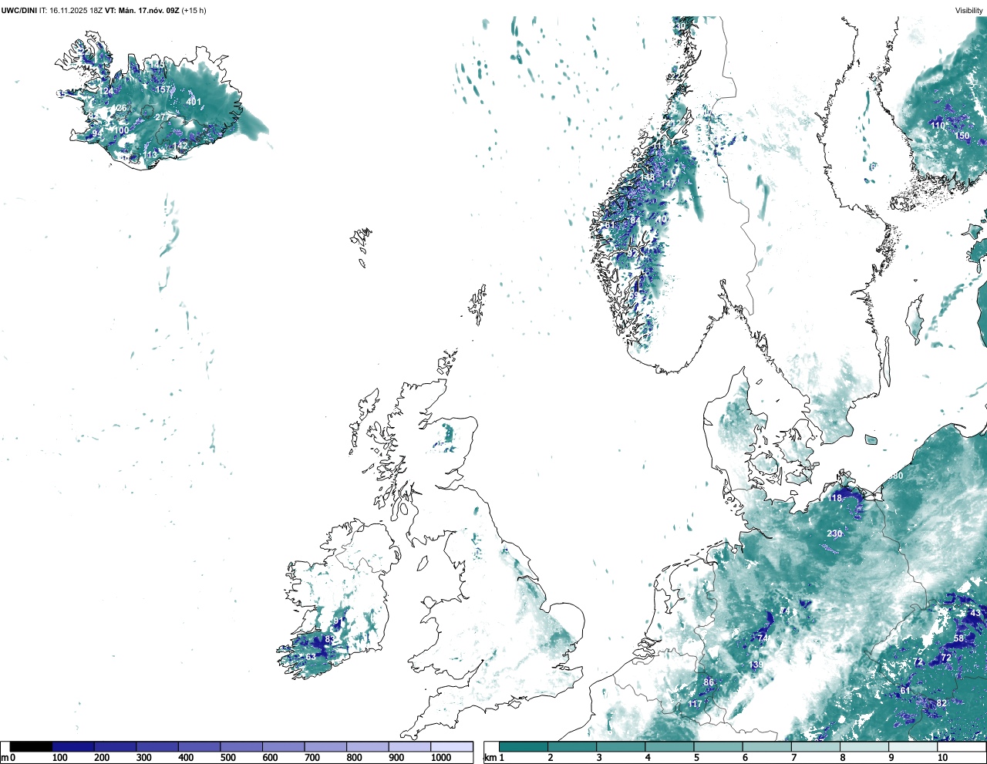
Task: Click the '142' value in southeast Iceland
Action: pos(180,146)
